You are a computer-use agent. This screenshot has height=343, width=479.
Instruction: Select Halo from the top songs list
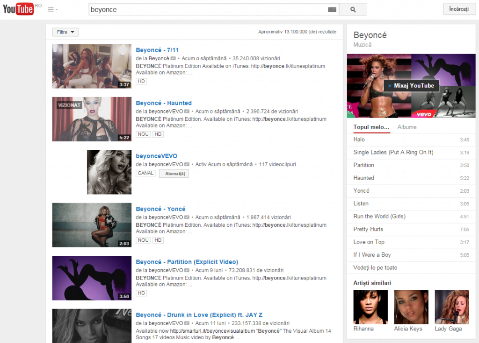tap(359, 139)
